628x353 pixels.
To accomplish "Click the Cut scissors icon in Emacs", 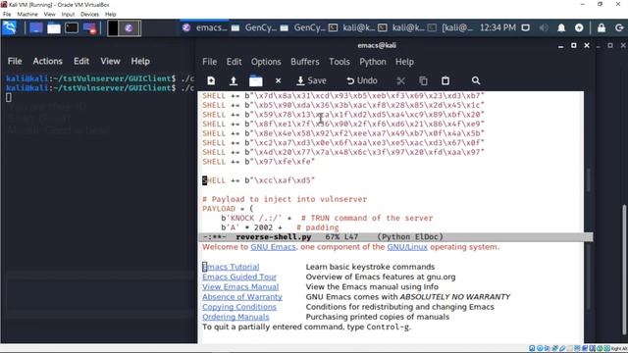I will pos(400,80).
